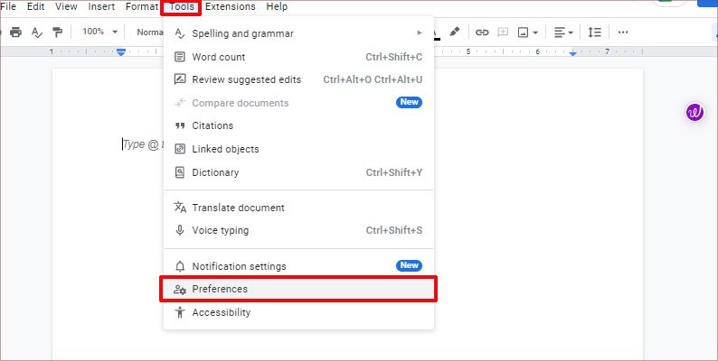Screen dimensions: 718x361
Task: Open the View menu
Action: [66, 7]
